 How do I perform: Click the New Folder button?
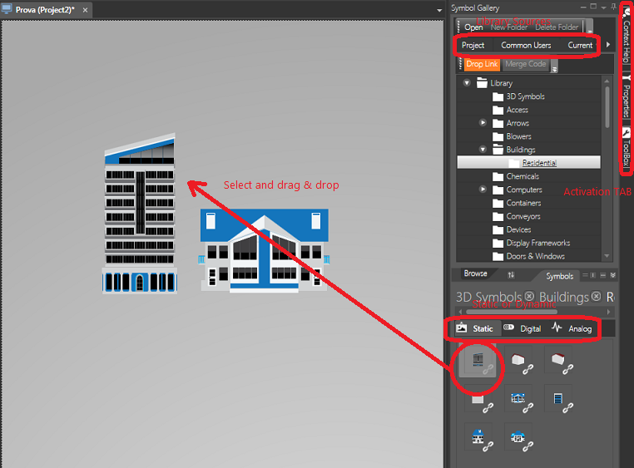click(x=509, y=27)
